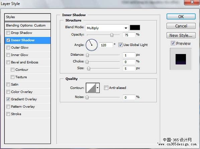Enable the Color Overlay checkbox
This screenshot has height=149, width=200.
pyautogui.click(x=8, y=92)
